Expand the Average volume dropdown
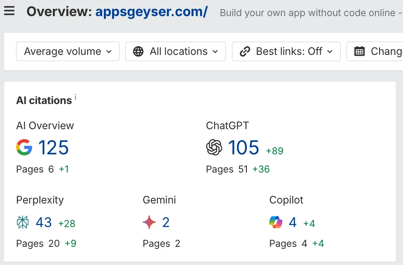The height and width of the screenshot is (265, 403). 68,52
